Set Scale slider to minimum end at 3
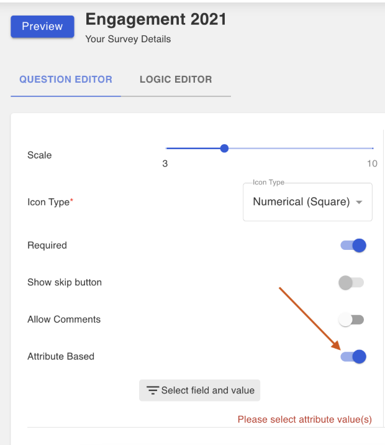The height and width of the screenshot is (445, 385). tap(166, 148)
